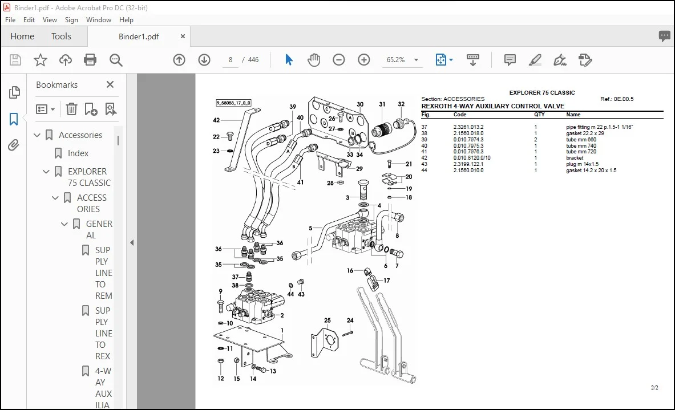The height and width of the screenshot is (410, 675).
Task: Select the Highlight text tool
Action: coord(535,60)
